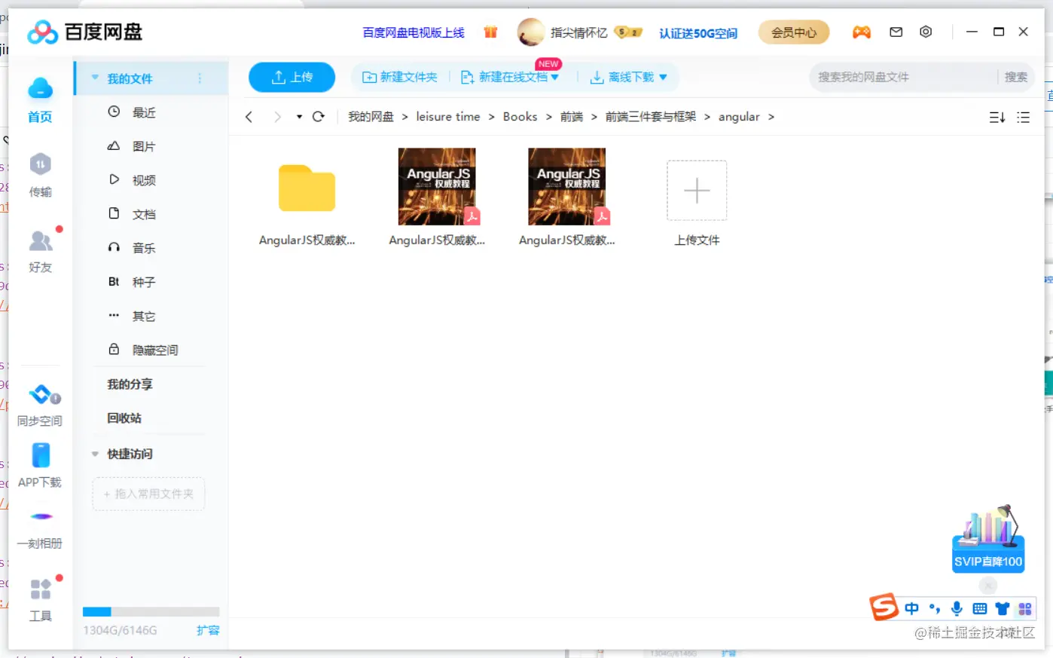Go to Books in breadcrumb

tap(520, 117)
